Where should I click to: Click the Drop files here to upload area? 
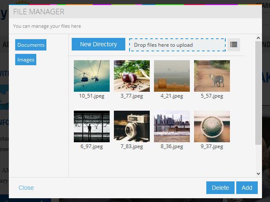click(x=177, y=45)
